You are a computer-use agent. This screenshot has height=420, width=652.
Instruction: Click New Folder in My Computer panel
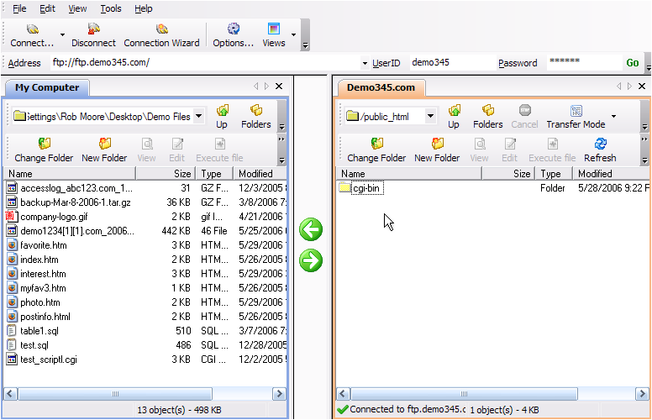pyautogui.click(x=104, y=144)
